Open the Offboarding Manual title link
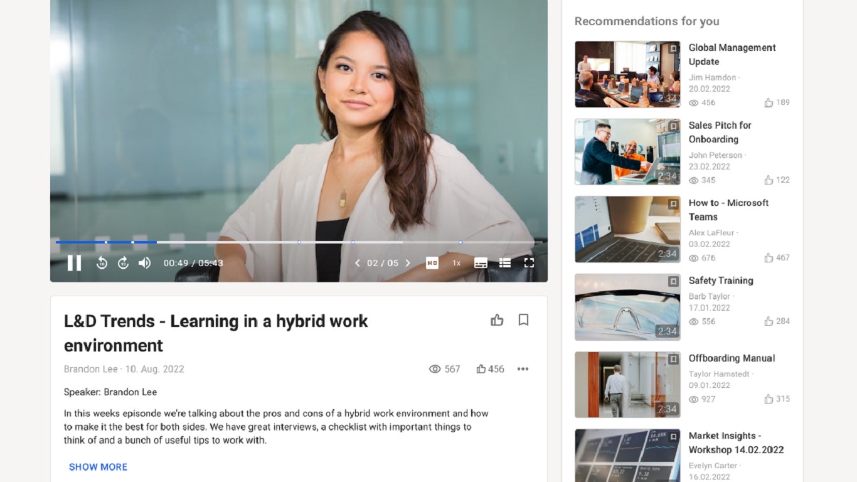857x482 pixels. click(732, 358)
